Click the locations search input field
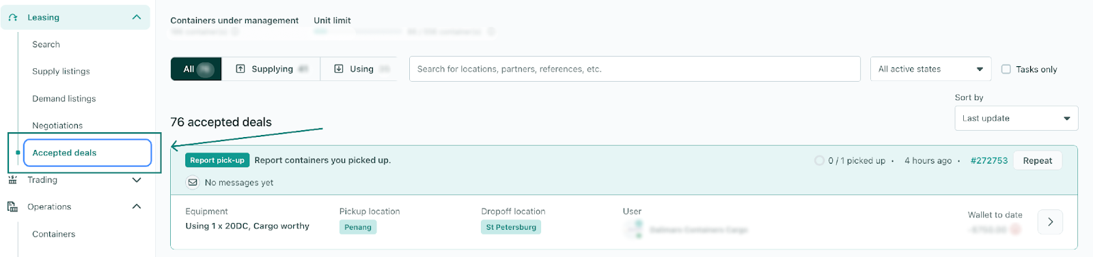 coord(635,69)
